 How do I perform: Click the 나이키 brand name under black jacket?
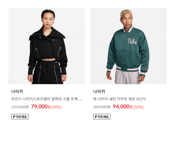click(17, 91)
